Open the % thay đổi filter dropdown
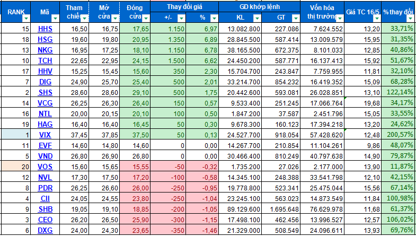This screenshot has width=416, height=236. point(410,19)
